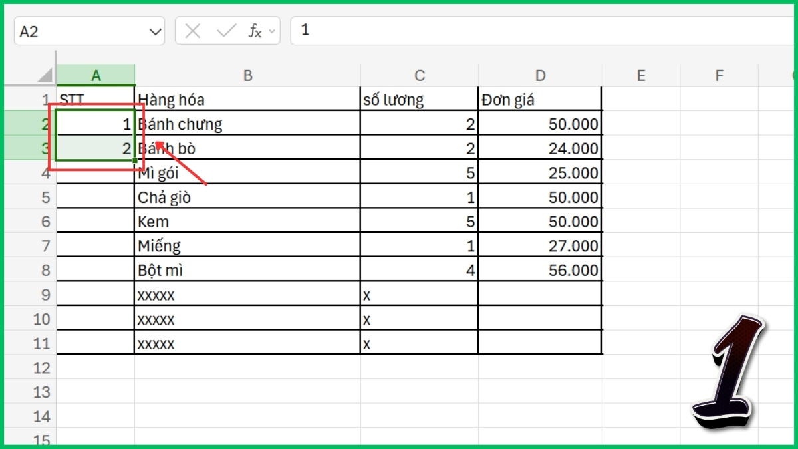Click the xxxxx cell in row 11
This screenshot has width=798, height=449.
point(248,343)
